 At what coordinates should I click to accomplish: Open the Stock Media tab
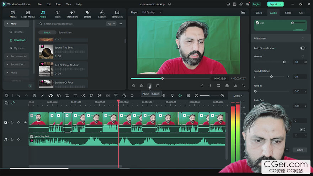(28, 14)
